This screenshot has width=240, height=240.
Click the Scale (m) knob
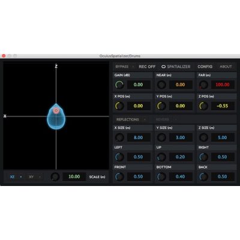pos(55,177)
